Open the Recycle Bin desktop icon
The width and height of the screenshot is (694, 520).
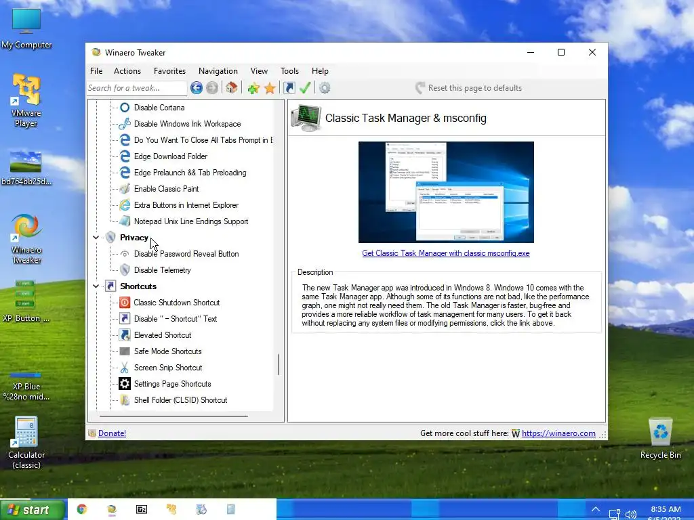pos(660,439)
